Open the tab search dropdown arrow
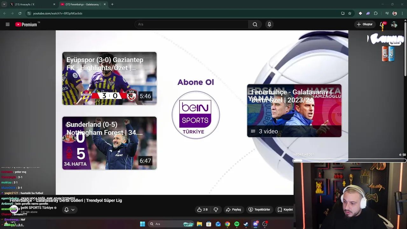407x229 pixels. (x=4, y=4)
